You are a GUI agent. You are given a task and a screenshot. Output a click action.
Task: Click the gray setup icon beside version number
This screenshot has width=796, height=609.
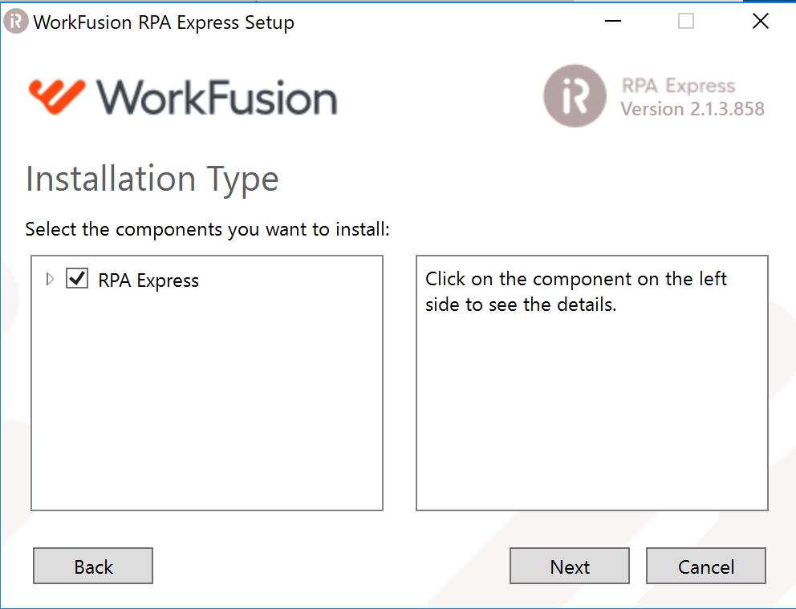(575, 96)
